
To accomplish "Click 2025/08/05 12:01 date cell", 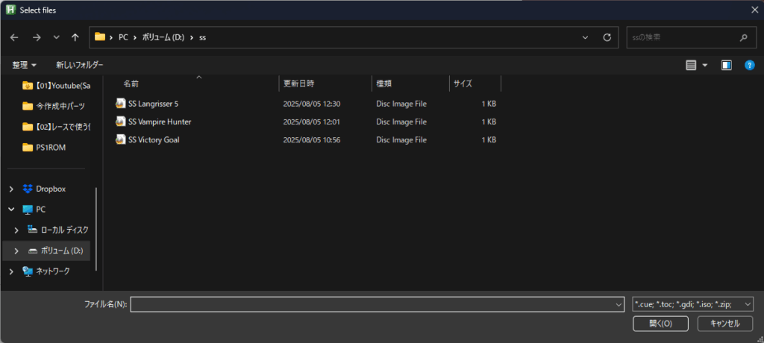I will pos(312,122).
